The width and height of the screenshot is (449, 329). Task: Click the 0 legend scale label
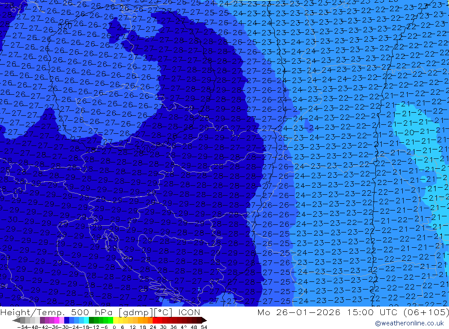pos(114,327)
